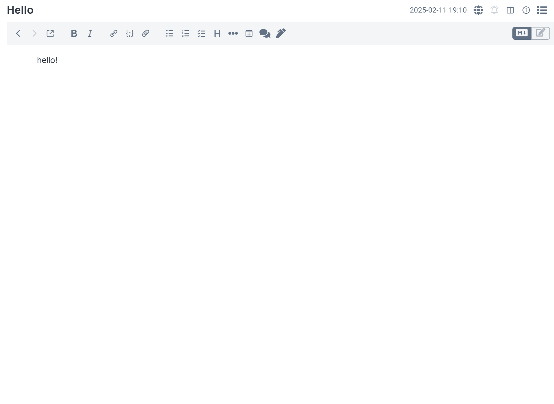554x404 pixels.
Task: Toggle the sidebar list icon
Action: [x=542, y=10]
